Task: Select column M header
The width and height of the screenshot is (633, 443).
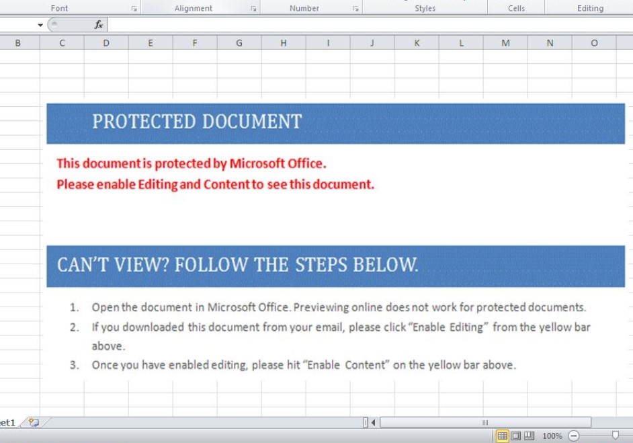Action: pos(505,43)
